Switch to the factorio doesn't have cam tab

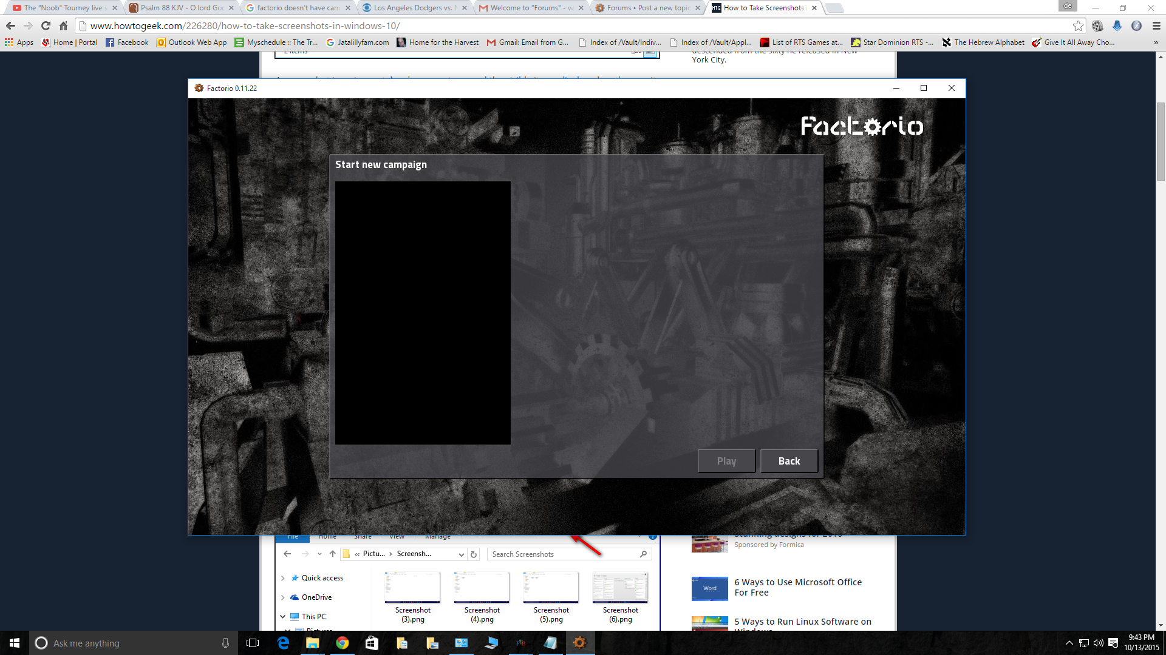(x=298, y=8)
